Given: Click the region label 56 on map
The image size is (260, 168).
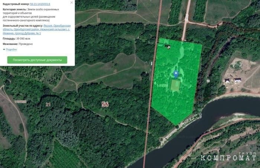Looking at the screenshot, I should (105, 105).
